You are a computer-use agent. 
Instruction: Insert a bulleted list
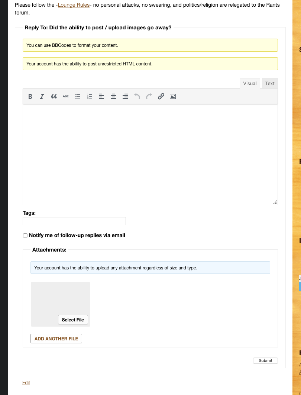78,97
